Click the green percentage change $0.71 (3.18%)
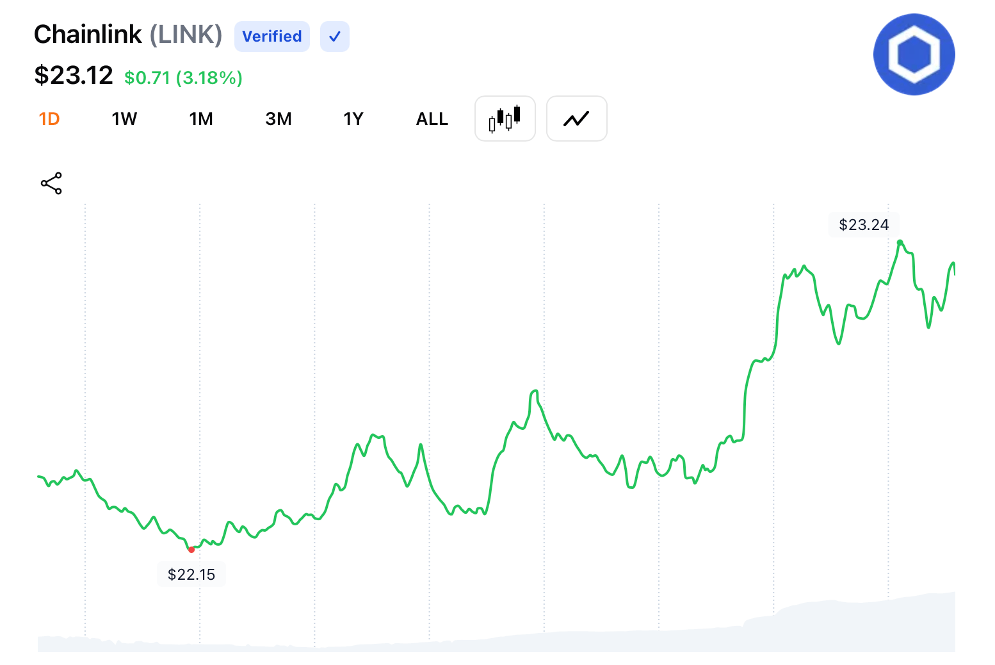 point(182,78)
